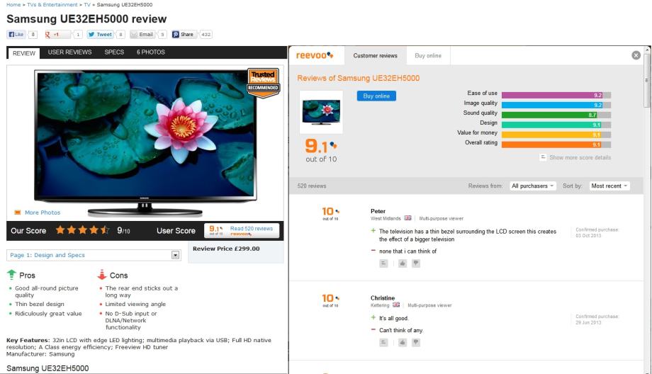This screenshot has width=652, height=374.
Task: Open the Most recent sort dropdown
Action: click(x=609, y=186)
